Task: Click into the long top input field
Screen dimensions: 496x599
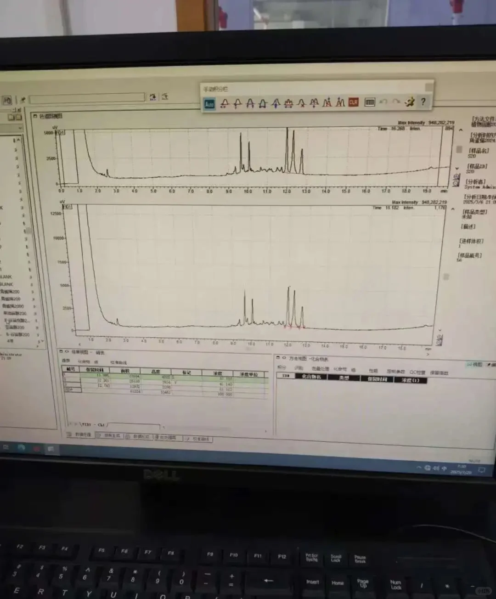Action: [87, 98]
